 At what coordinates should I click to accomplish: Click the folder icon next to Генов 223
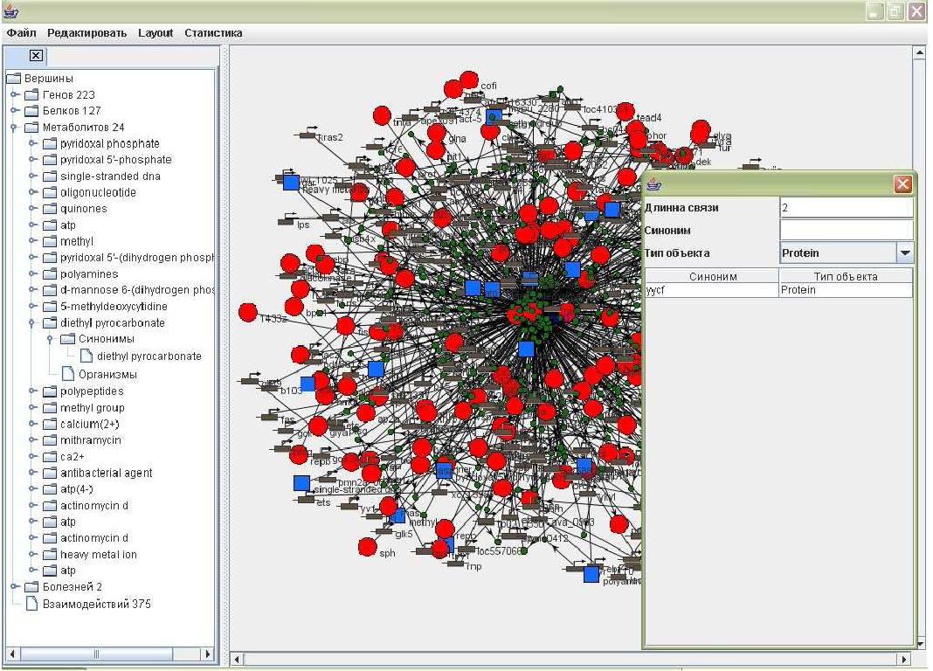click(x=31, y=95)
